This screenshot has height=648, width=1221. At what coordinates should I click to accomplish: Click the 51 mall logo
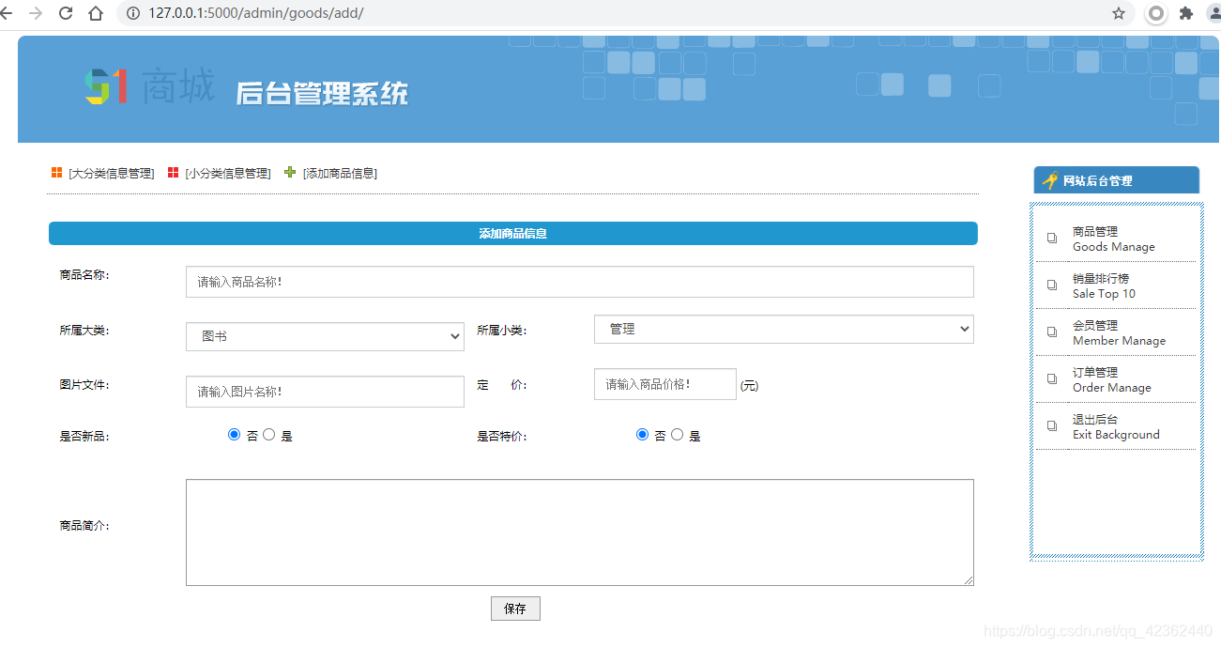[x=149, y=86]
